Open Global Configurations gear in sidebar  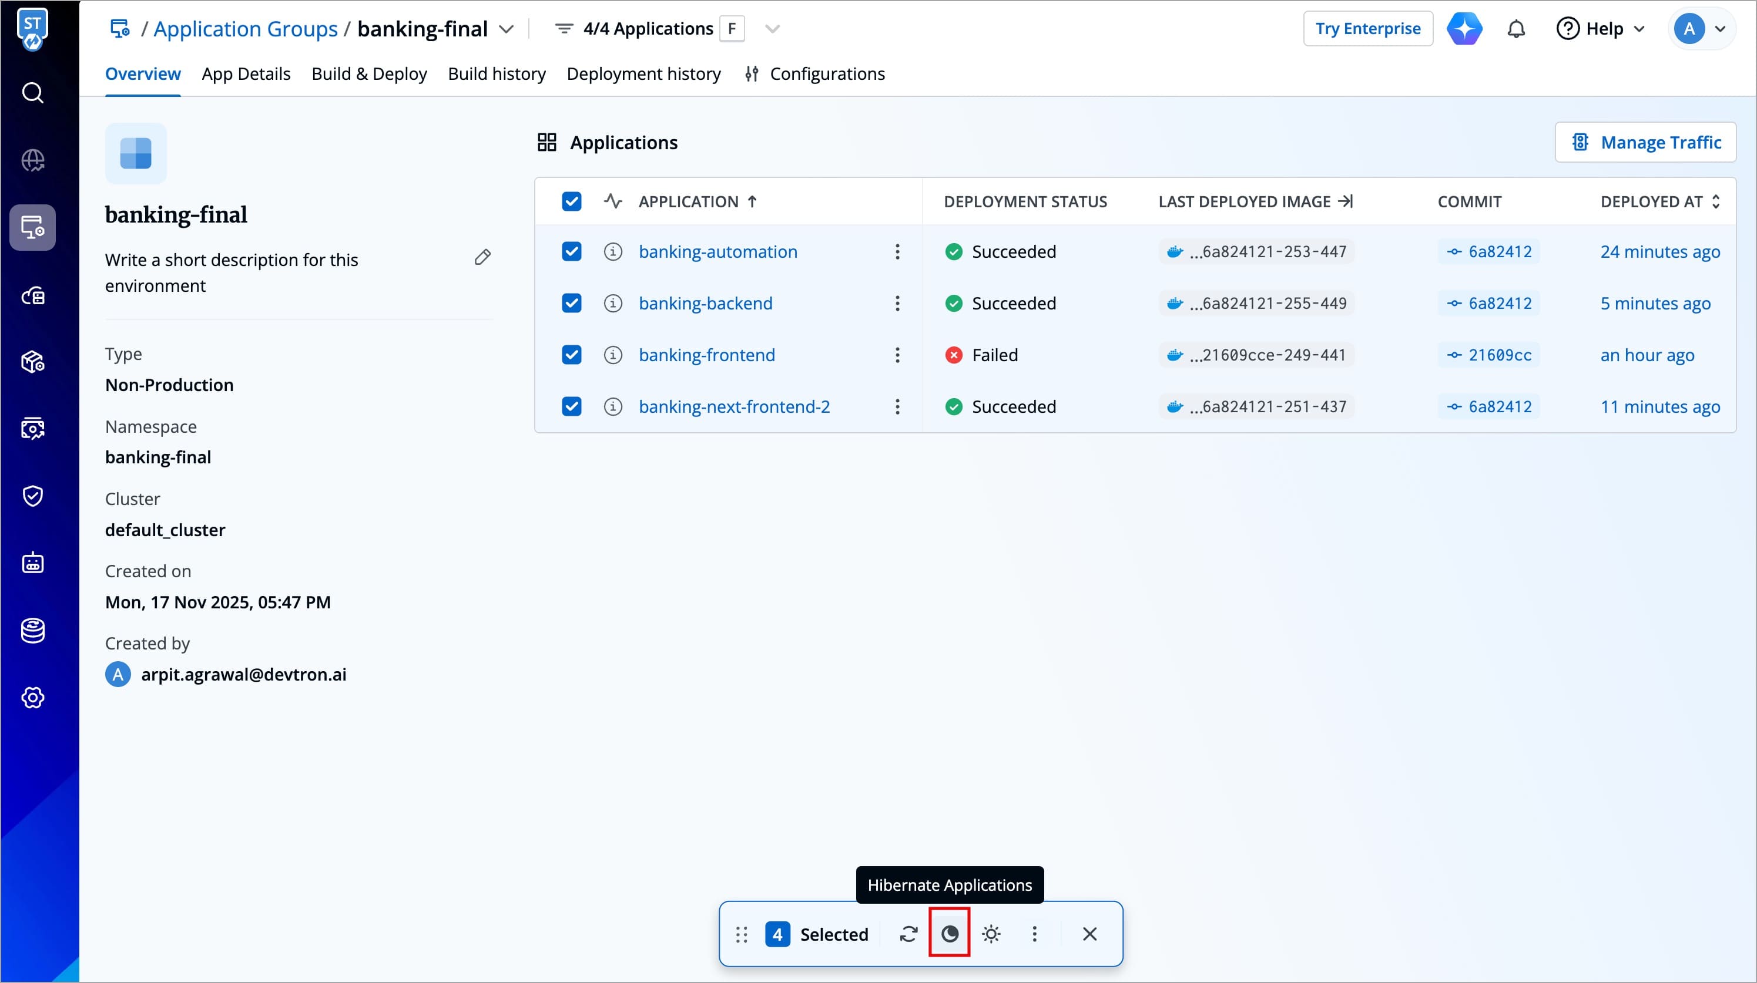(x=33, y=698)
